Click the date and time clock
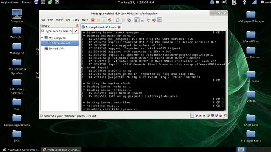This screenshot has width=271, height=152. pos(136,3)
